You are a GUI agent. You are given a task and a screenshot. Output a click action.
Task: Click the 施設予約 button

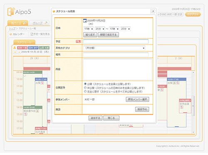(x=142, y=109)
